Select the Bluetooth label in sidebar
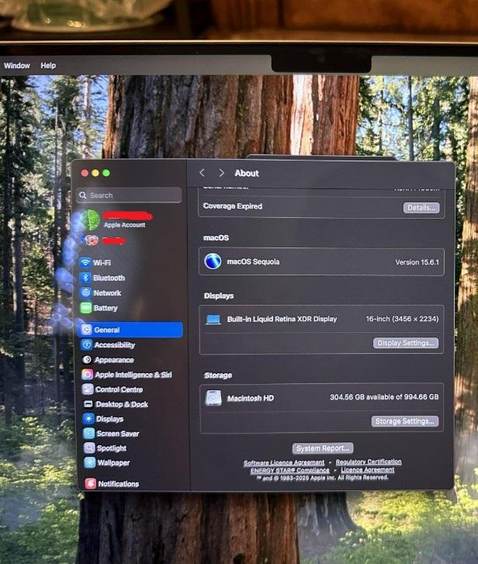The height and width of the screenshot is (564, 478). click(109, 278)
